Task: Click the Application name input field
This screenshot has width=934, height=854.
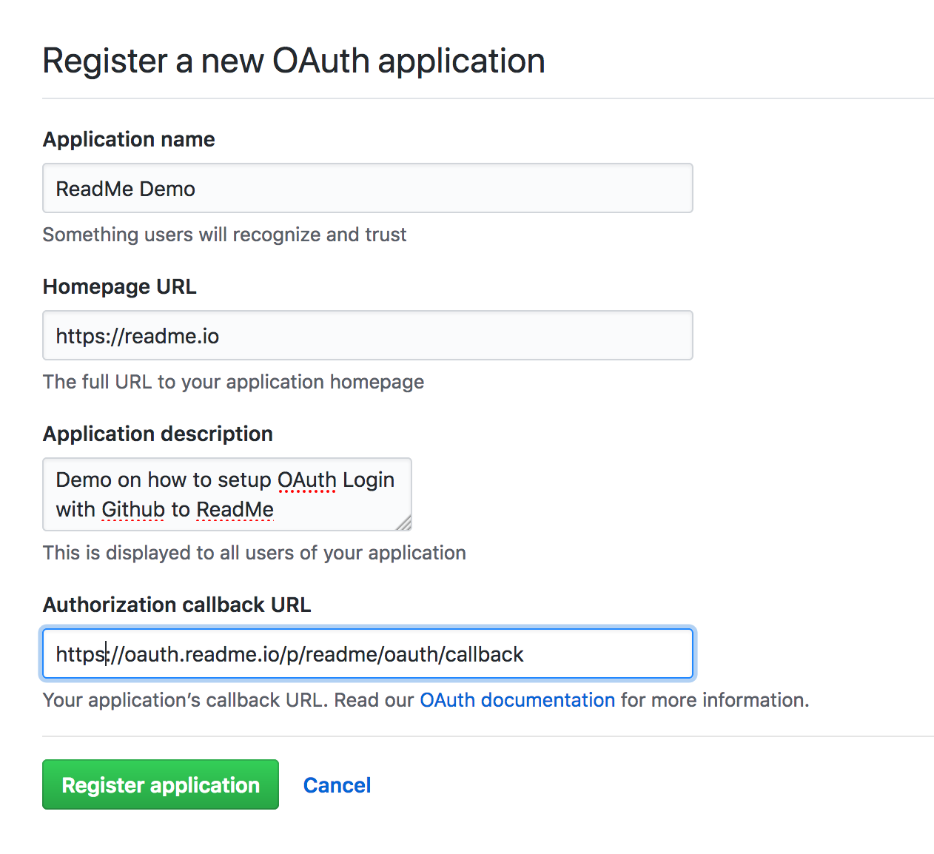Action: 367,188
